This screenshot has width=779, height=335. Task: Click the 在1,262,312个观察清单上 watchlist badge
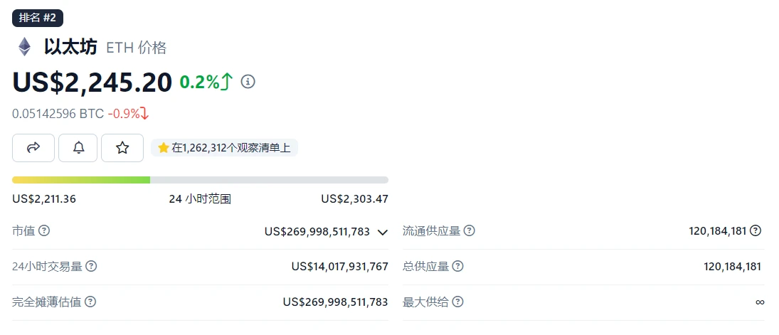[225, 148]
